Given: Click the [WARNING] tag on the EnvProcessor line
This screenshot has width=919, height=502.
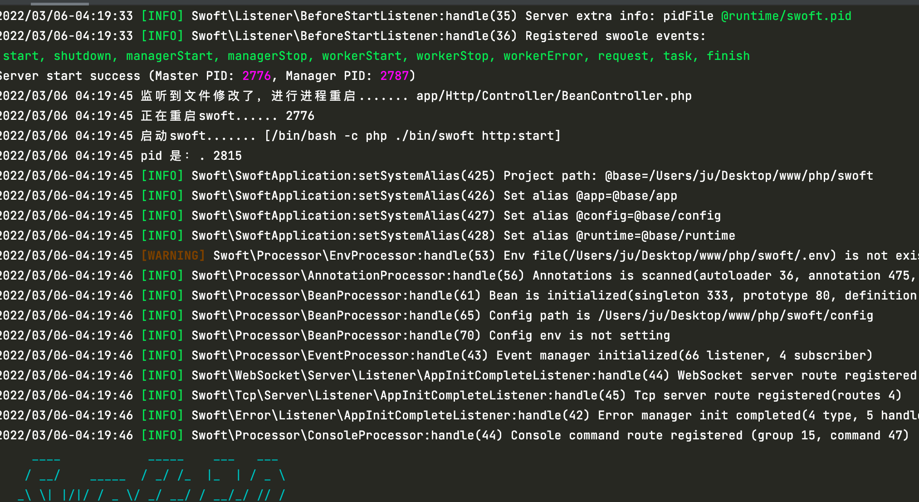Looking at the screenshot, I should [x=173, y=256].
